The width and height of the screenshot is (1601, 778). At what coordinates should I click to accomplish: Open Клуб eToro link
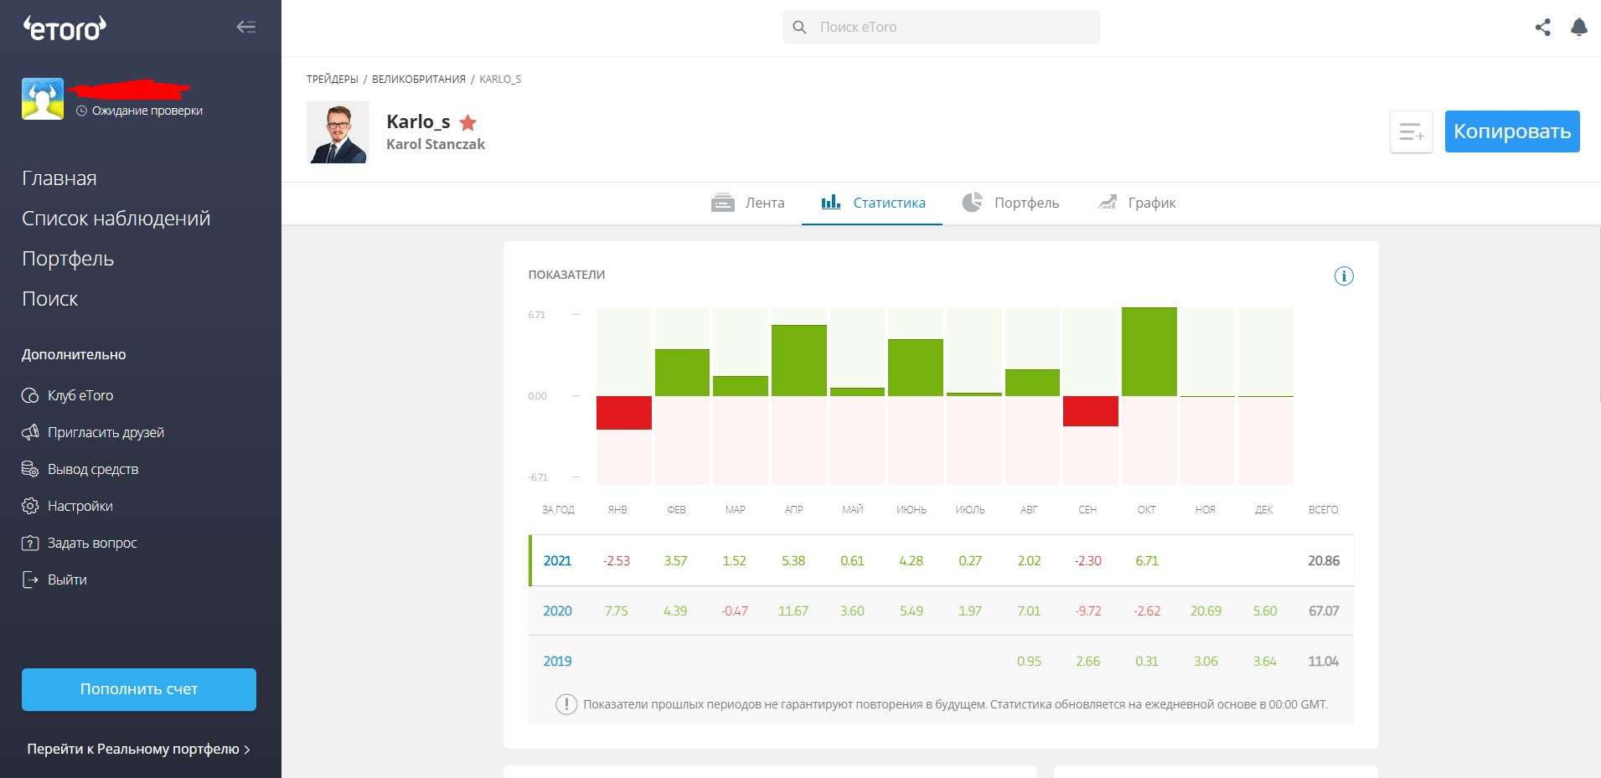(80, 395)
